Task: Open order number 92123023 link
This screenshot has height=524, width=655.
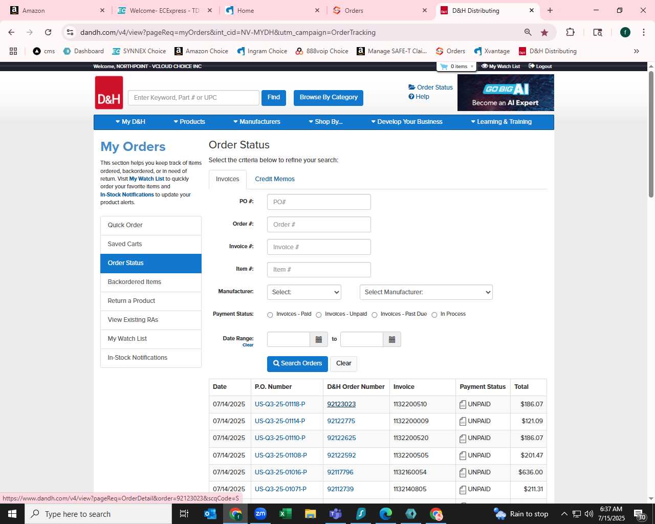Action: (x=341, y=404)
